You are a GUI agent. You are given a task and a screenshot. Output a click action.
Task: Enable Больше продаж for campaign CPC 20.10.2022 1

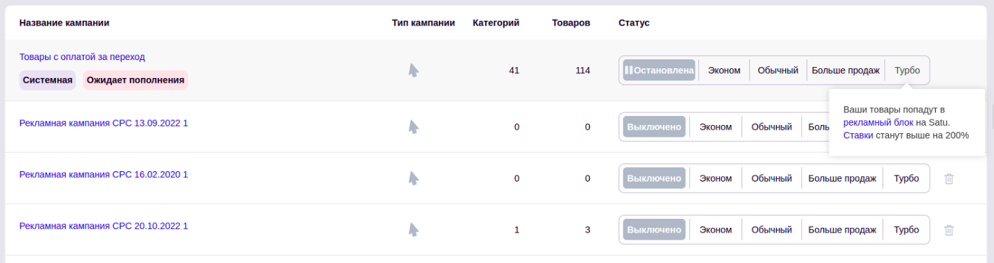842,231
